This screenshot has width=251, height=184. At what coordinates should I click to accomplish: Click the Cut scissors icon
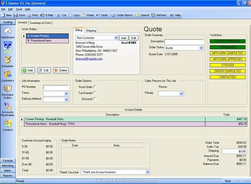coord(59,15)
